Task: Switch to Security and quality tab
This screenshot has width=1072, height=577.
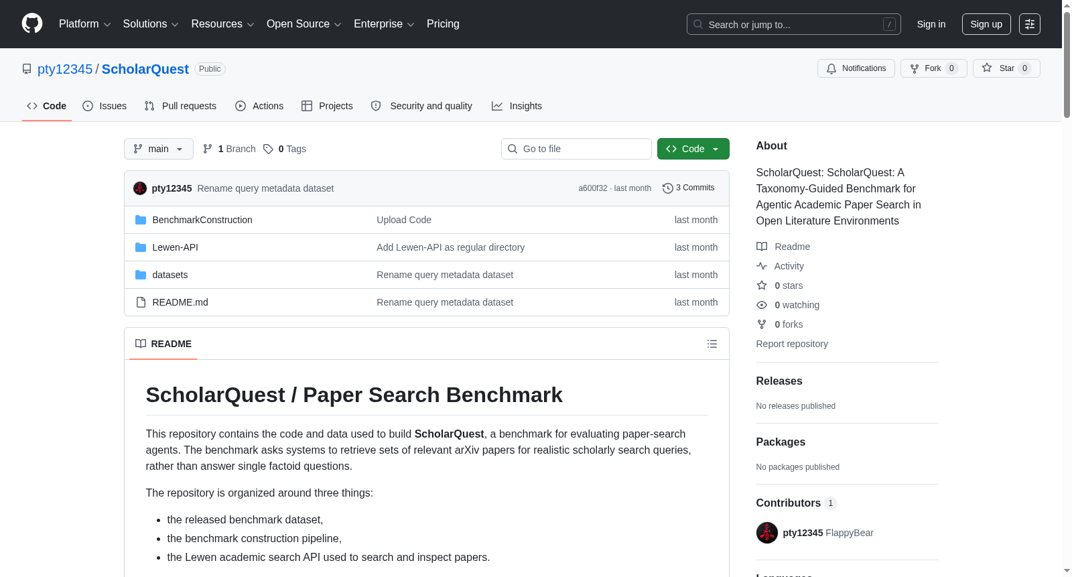Action: [x=421, y=106]
